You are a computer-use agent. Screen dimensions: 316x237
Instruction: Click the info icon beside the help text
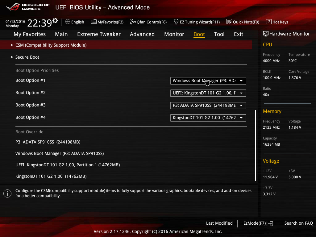[x=7, y=193]
